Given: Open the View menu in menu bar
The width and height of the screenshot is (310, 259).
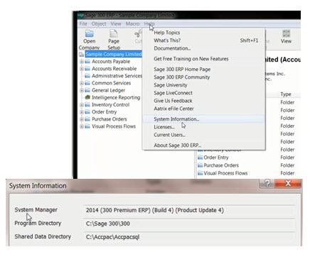Looking at the screenshot, I should pos(116,23).
